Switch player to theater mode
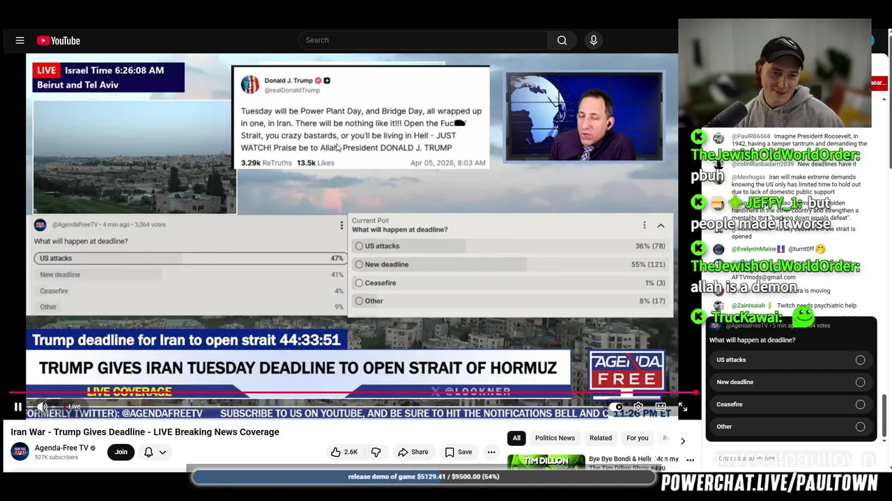This screenshot has width=892, height=501. pos(661,407)
